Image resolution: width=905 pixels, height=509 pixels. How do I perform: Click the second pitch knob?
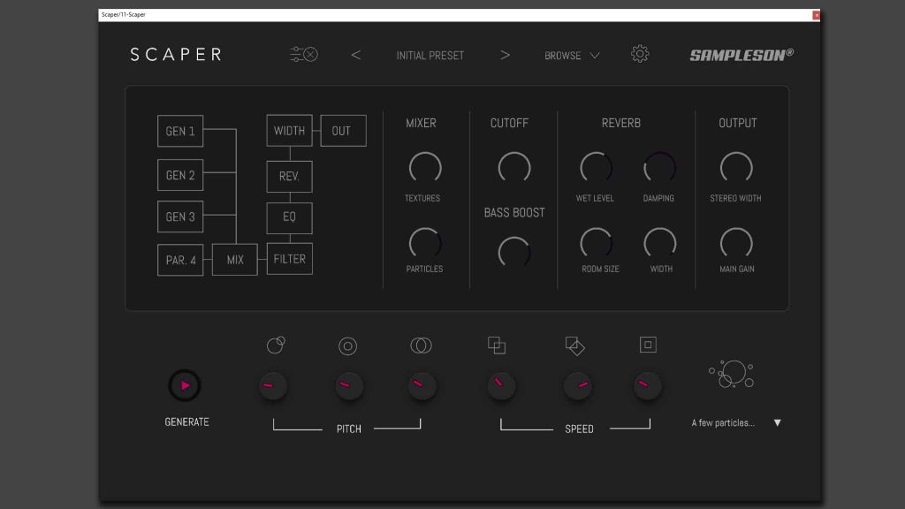[349, 385]
